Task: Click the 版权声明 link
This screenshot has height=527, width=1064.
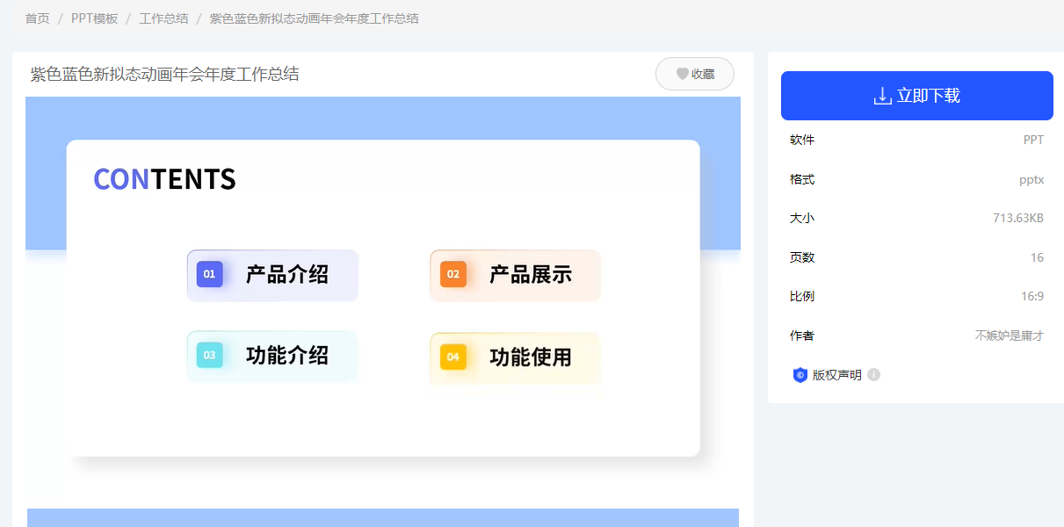Action: [x=836, y=375]
